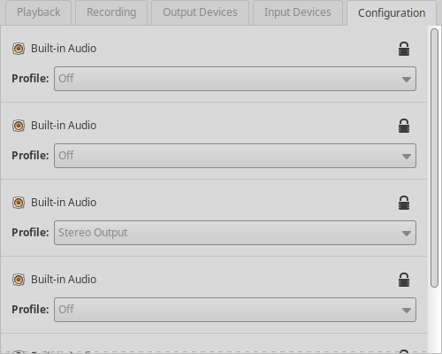
Task: Click the dropdown arrow of the Stereo Output profile
Action: click(407, 234)
